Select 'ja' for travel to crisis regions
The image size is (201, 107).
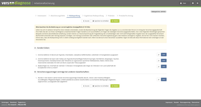click(158, 66)
